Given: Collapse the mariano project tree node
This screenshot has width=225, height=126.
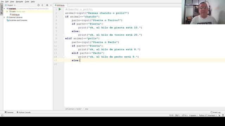Looking at the screenshot, I should pos(4,8).
